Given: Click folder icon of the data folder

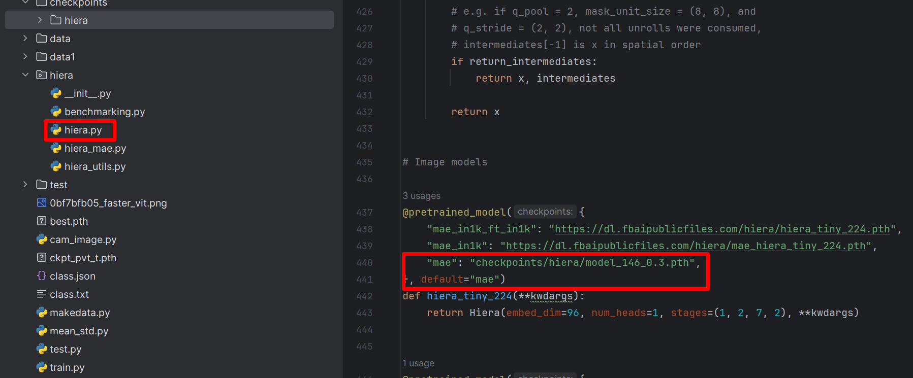Looking at the screenshot, I should 42,39.
